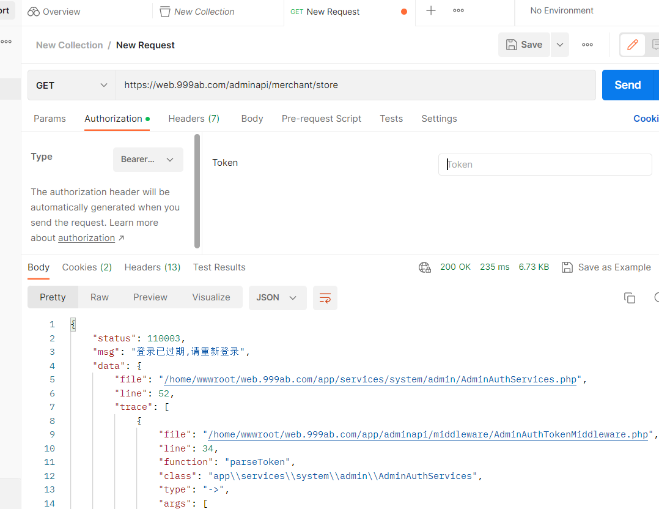The height and width of the screenshot is (509, 659).
Task: Click the "msg" login expired string
Action: (x=188, y=352)
